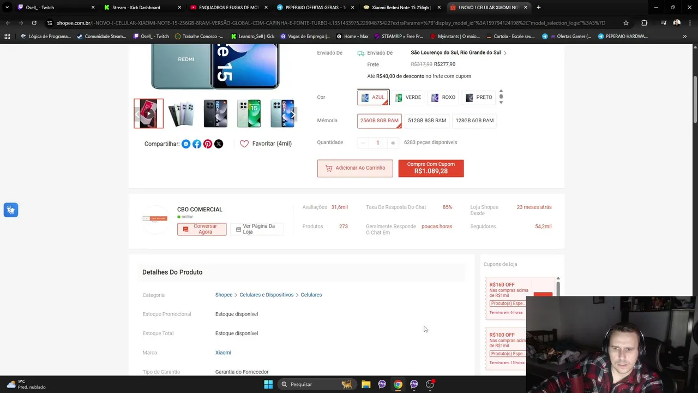
Task: Click Conversar Agora chat button
Action: pyautogui.click(x=202, y=229)
